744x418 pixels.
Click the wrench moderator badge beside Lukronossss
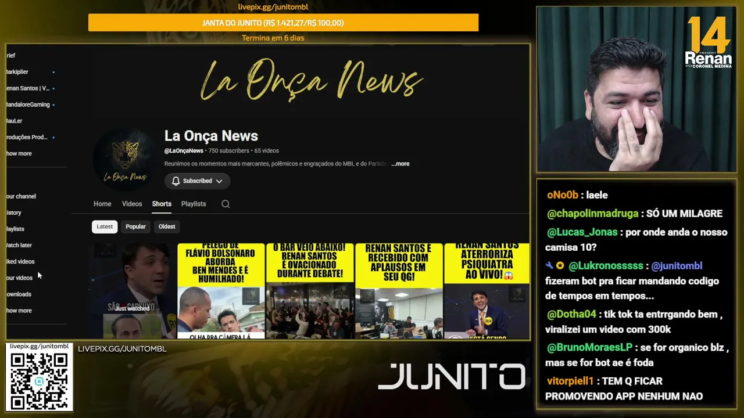549,265
